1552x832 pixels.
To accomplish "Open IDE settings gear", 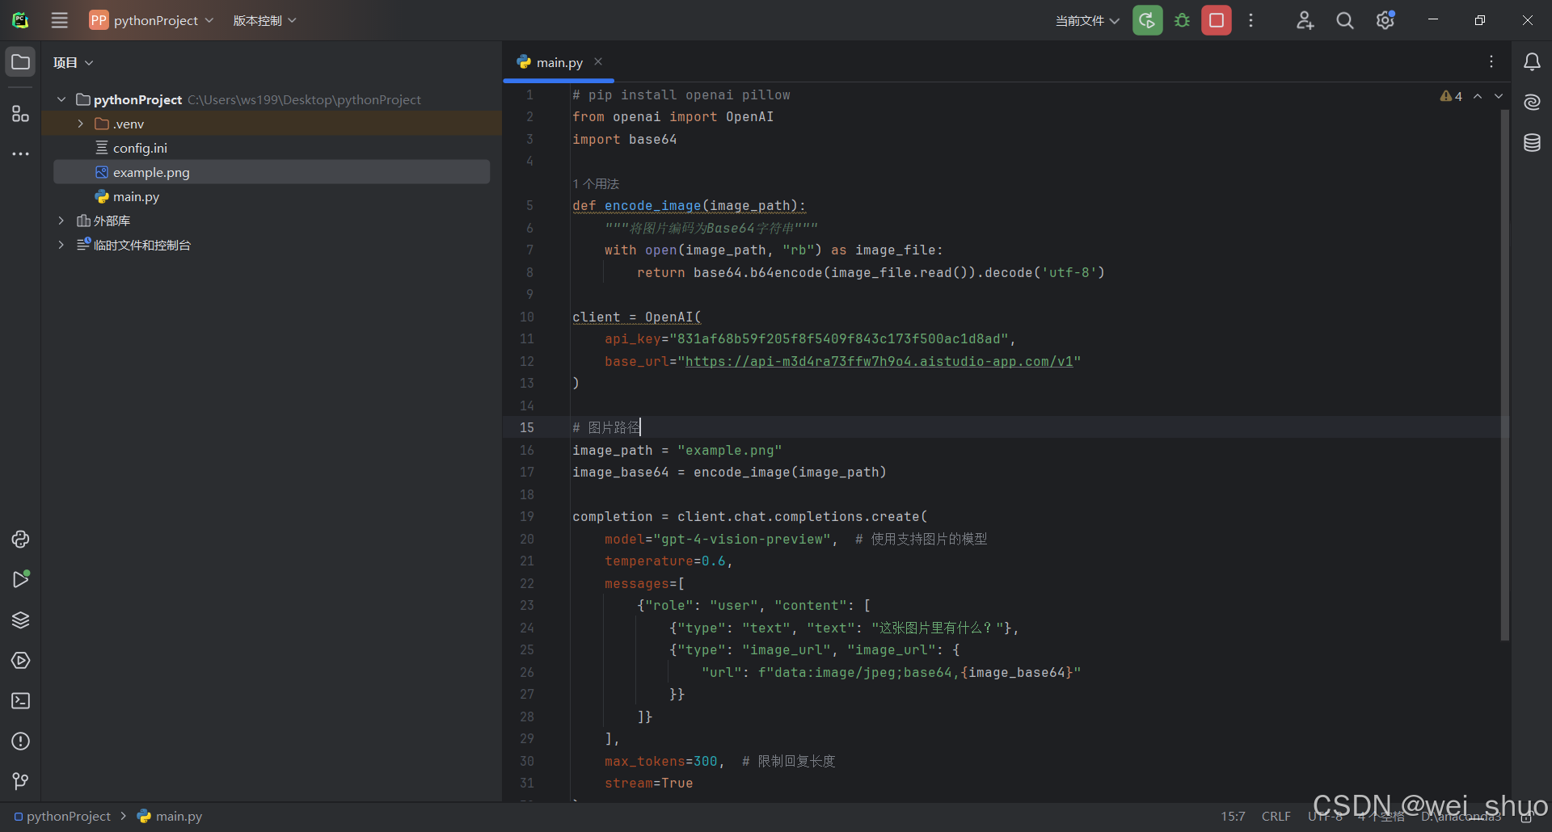I will [1385, 20].
